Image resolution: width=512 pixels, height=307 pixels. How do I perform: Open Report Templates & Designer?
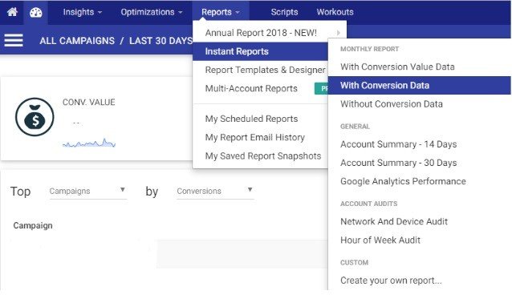tap(265, 70)
